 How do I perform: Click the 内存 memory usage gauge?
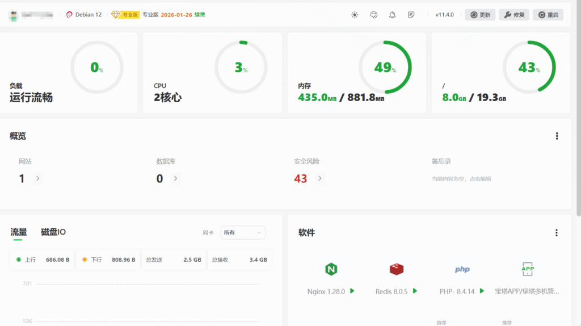click(385, 68)
